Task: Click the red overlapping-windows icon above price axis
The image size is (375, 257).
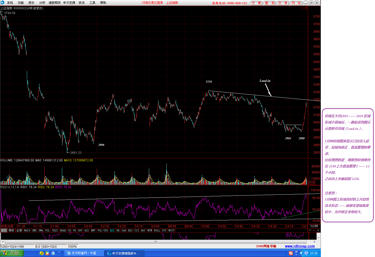Action: 306,8
